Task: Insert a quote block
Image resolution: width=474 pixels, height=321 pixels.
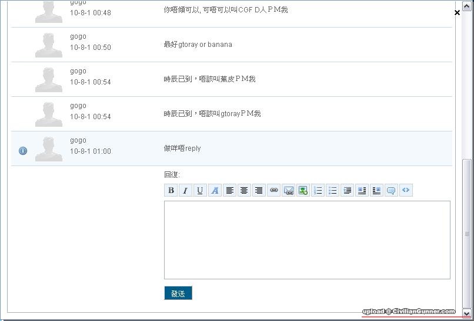Action: [391, 190]
